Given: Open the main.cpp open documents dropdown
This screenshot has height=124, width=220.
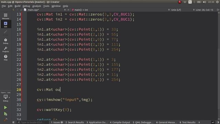Looking at the screenshot, I should 45,10.
